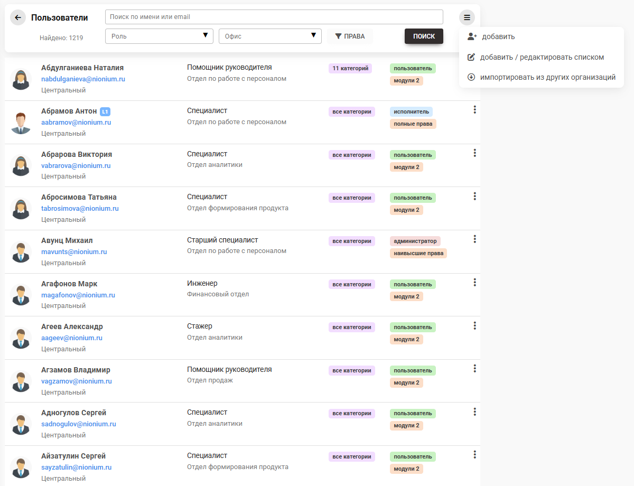Open three-dot menu for Авунц Михаил
The image size is (634, 486).
tap(475, 239)
